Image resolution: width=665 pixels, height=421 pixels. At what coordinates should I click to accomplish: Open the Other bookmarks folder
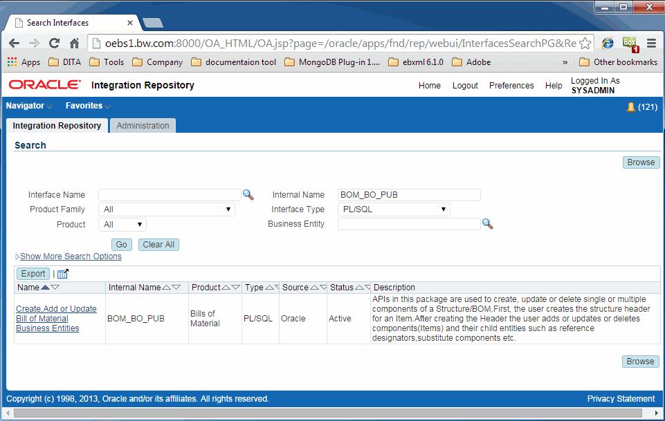pos(619,62)
